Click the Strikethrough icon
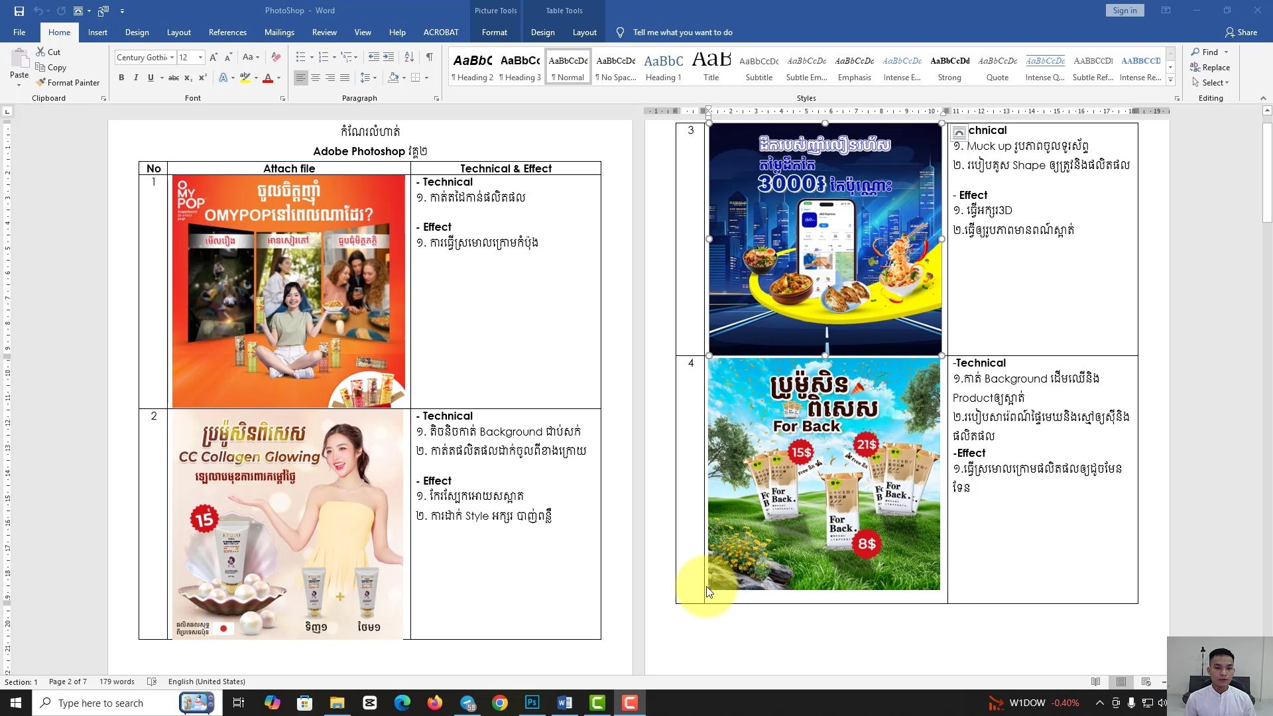 pos(174,78)
